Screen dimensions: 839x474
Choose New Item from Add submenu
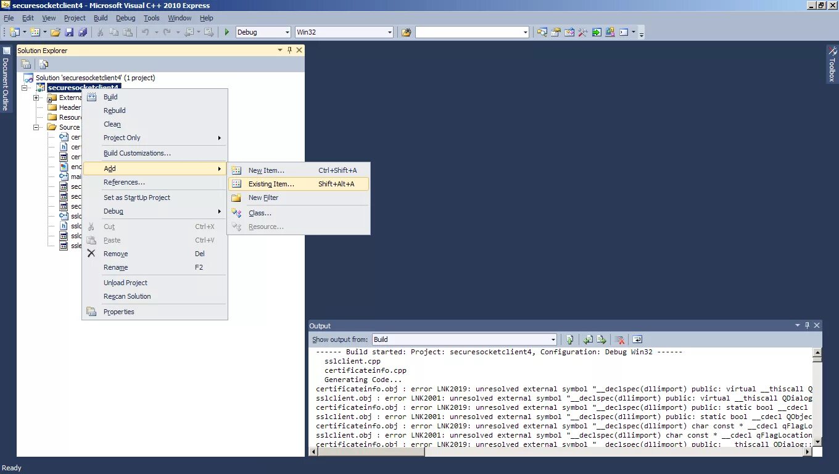point(299,170)
